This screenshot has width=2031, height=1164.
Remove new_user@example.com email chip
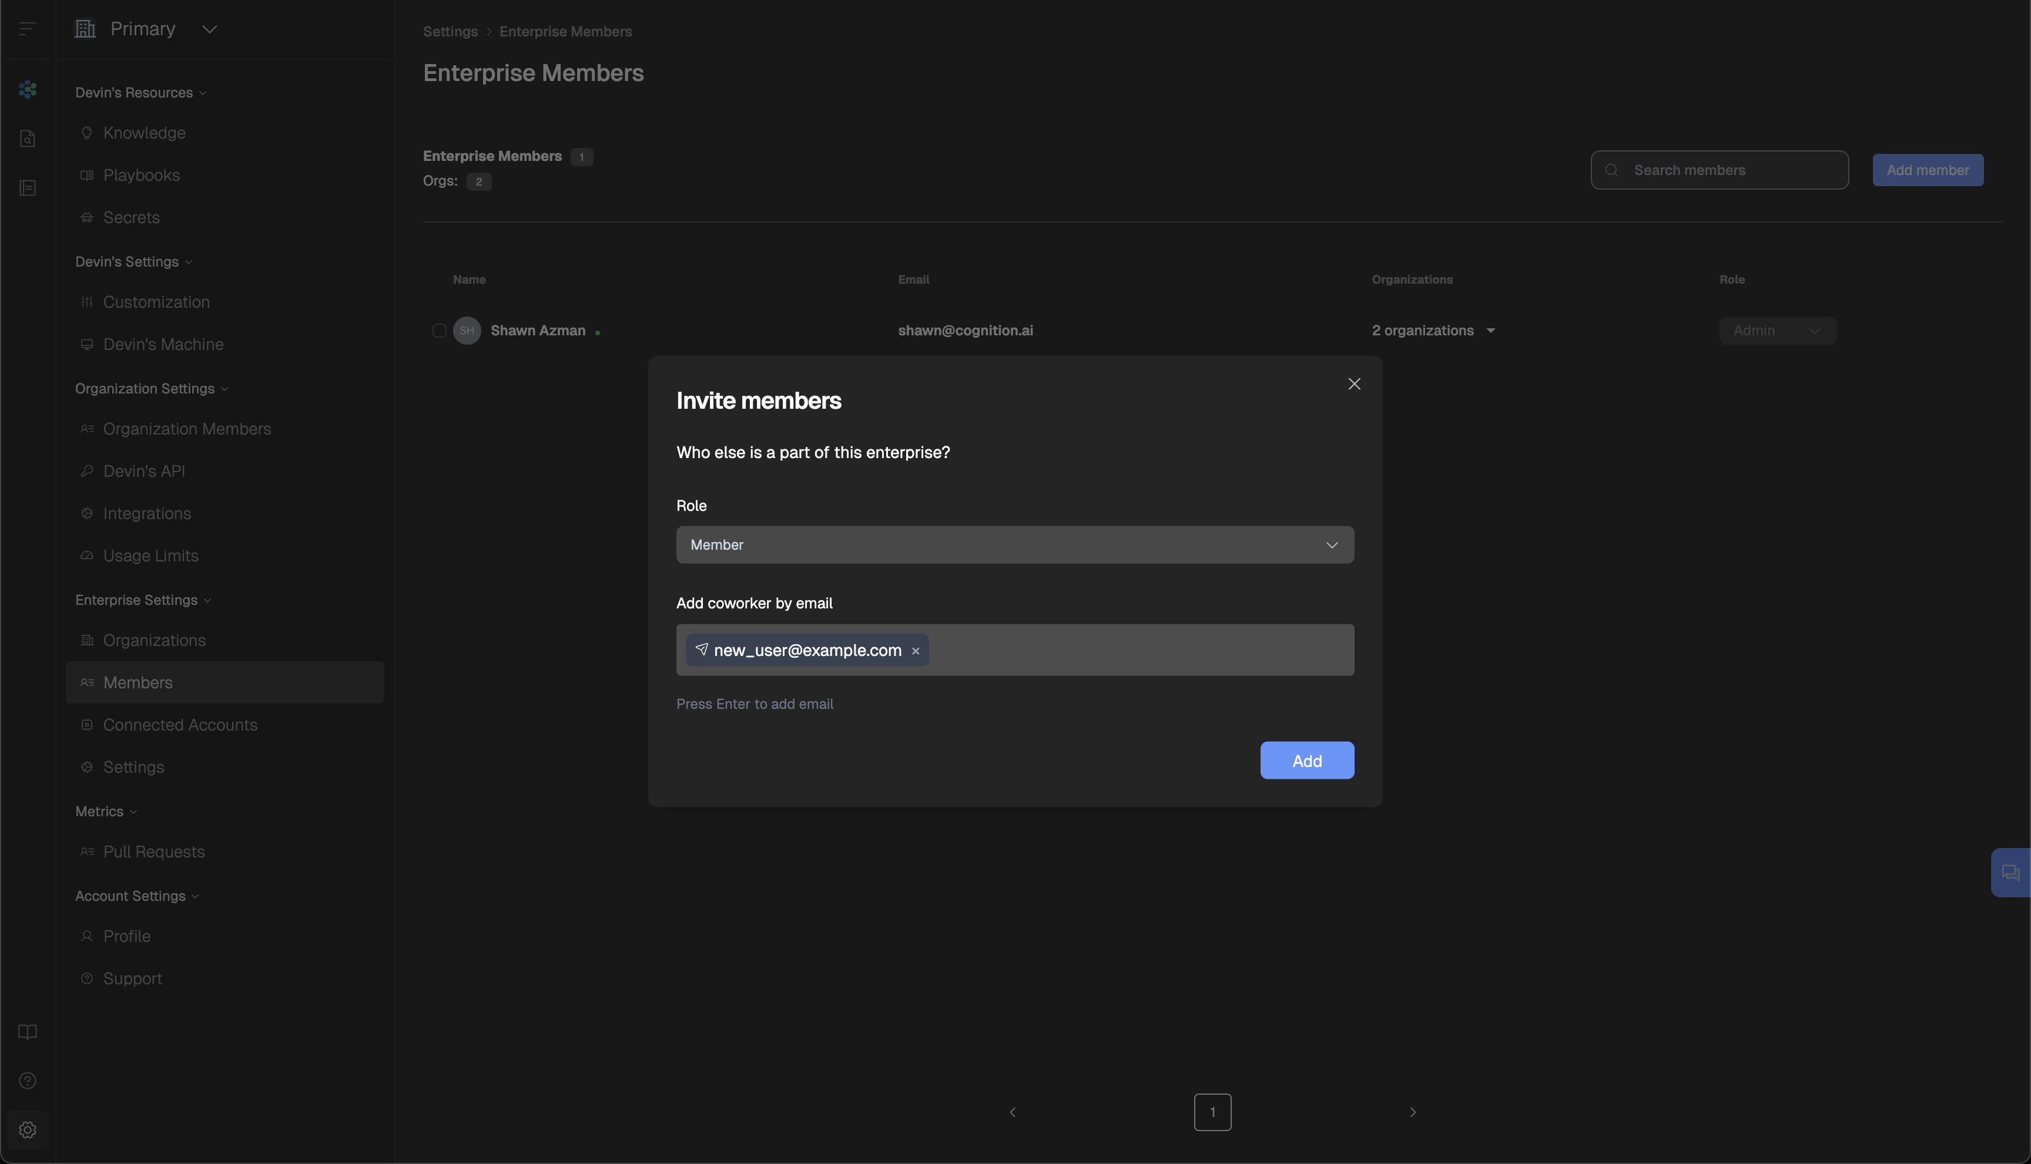915,651
